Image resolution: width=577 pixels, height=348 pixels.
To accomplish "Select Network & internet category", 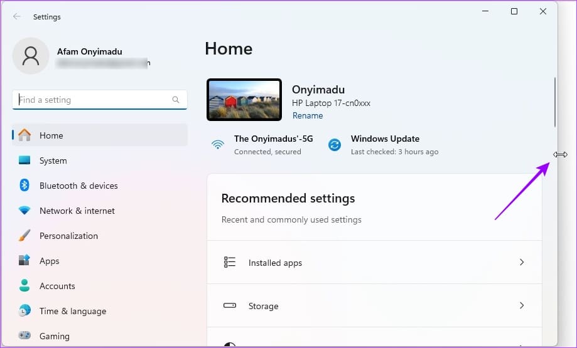I will click(x=100, y=211).
